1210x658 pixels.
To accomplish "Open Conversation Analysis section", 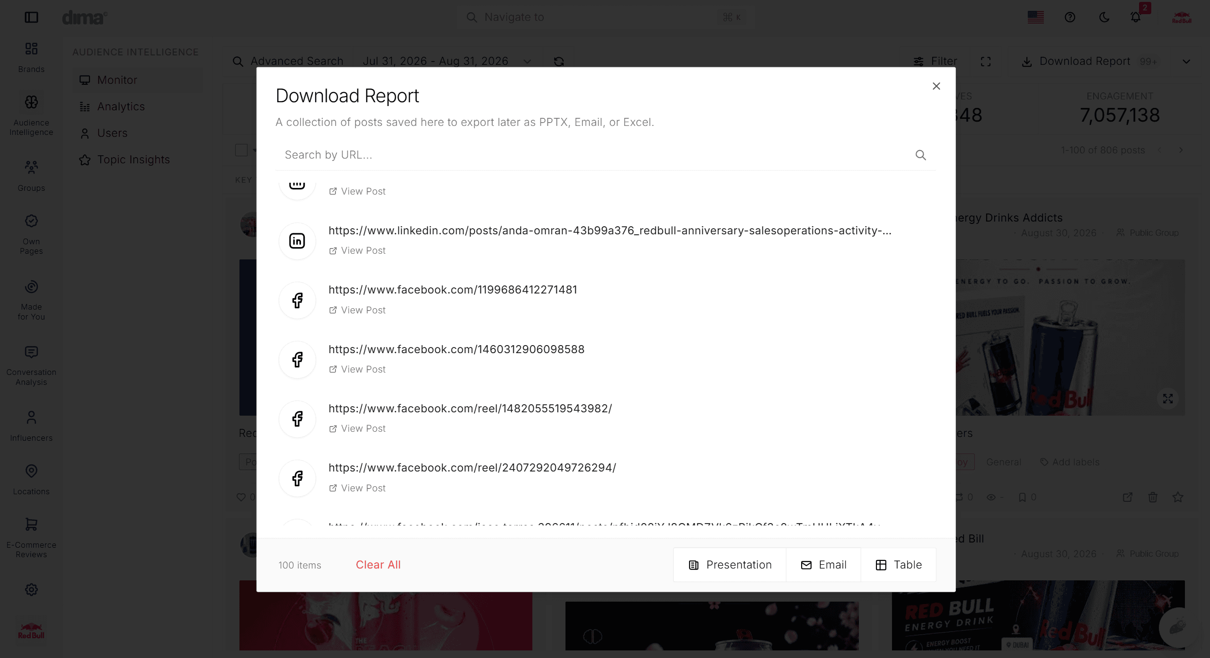I will [31, 365].
